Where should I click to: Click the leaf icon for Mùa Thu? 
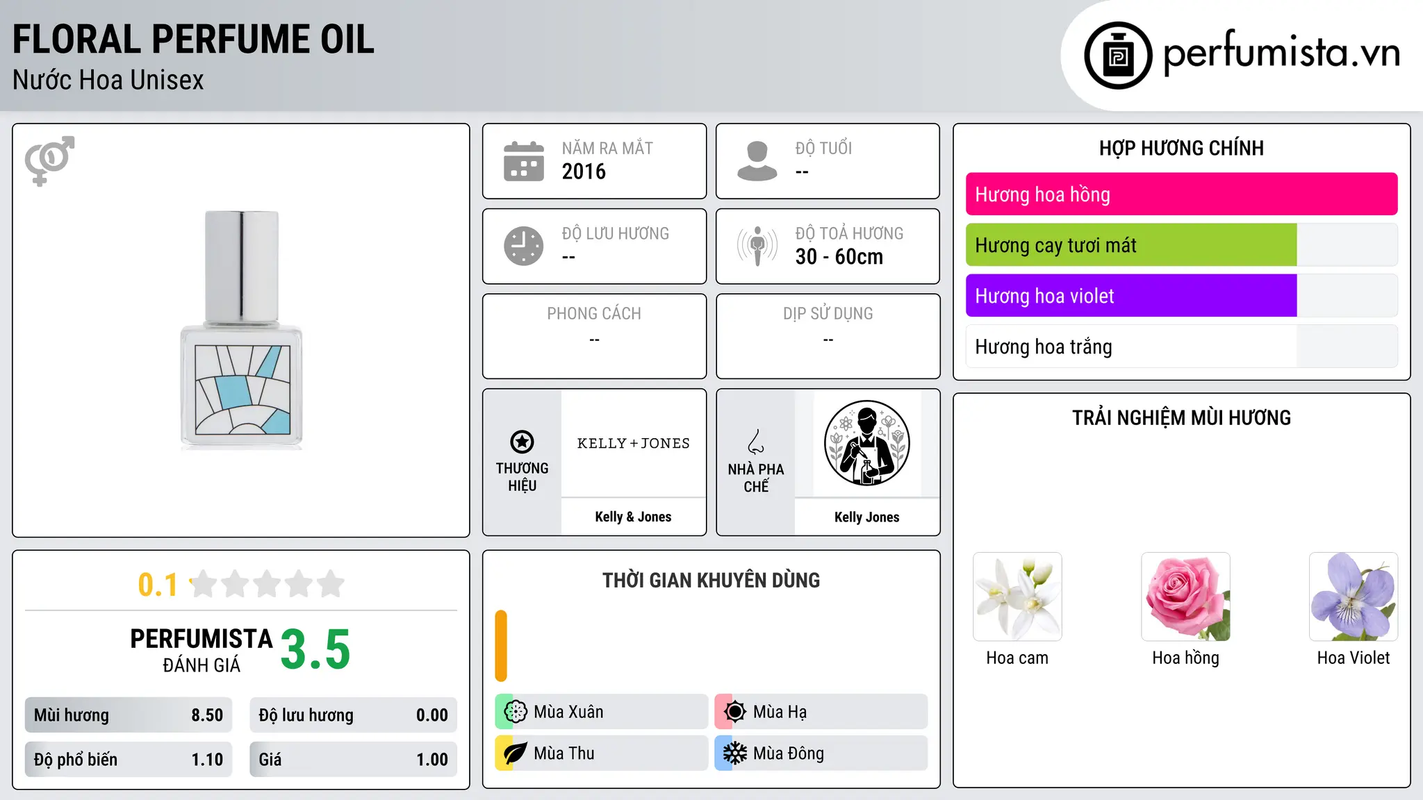coord(516,753)
